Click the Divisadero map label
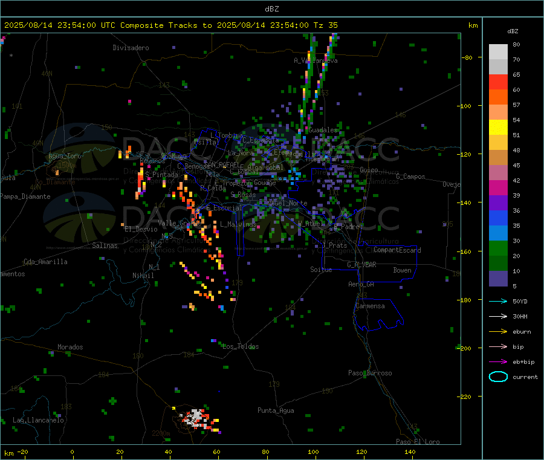 point(131,48)
